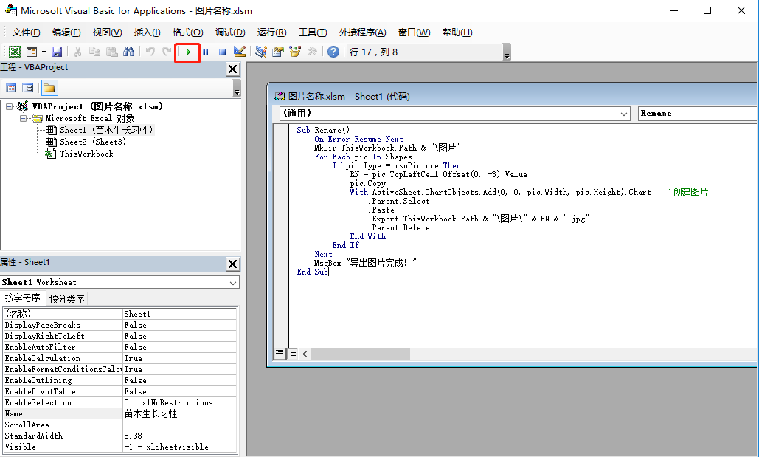Image resolution: width=759 pixels, height=457 pixels.
Task: Open the 窗口(W) menu
Action: click(x=414, y=32)
